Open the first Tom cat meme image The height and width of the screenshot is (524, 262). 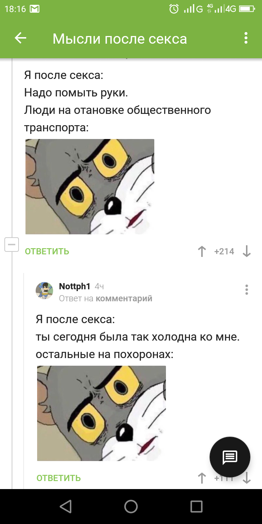coord(90,187)
